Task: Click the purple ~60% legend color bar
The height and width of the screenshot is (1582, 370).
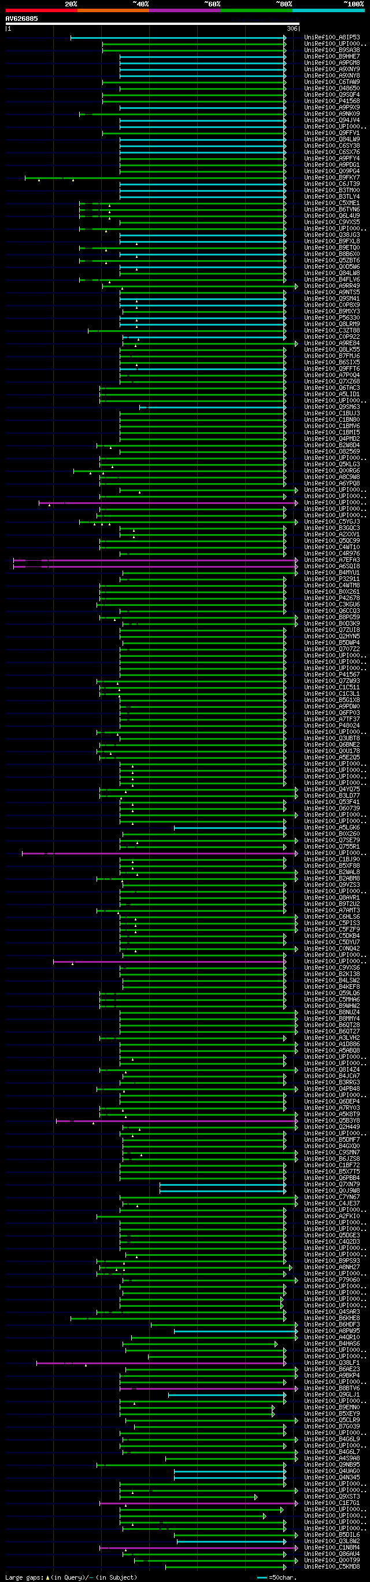Action: [x=185, y=10]
